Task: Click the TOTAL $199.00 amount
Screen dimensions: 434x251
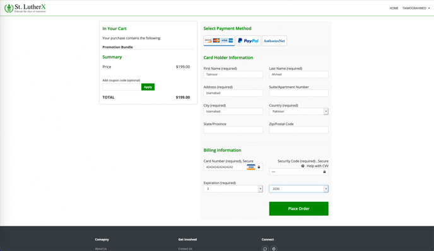Action: pyautogui.click(x=183, y=98)
